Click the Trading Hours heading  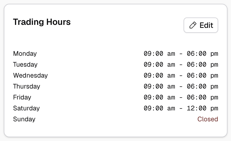coord(42,22)
